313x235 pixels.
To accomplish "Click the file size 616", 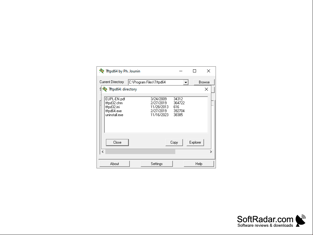I will (x=176, y=107).
